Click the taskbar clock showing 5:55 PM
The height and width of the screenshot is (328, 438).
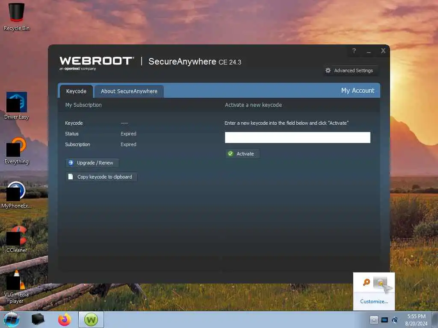point(416,320)
